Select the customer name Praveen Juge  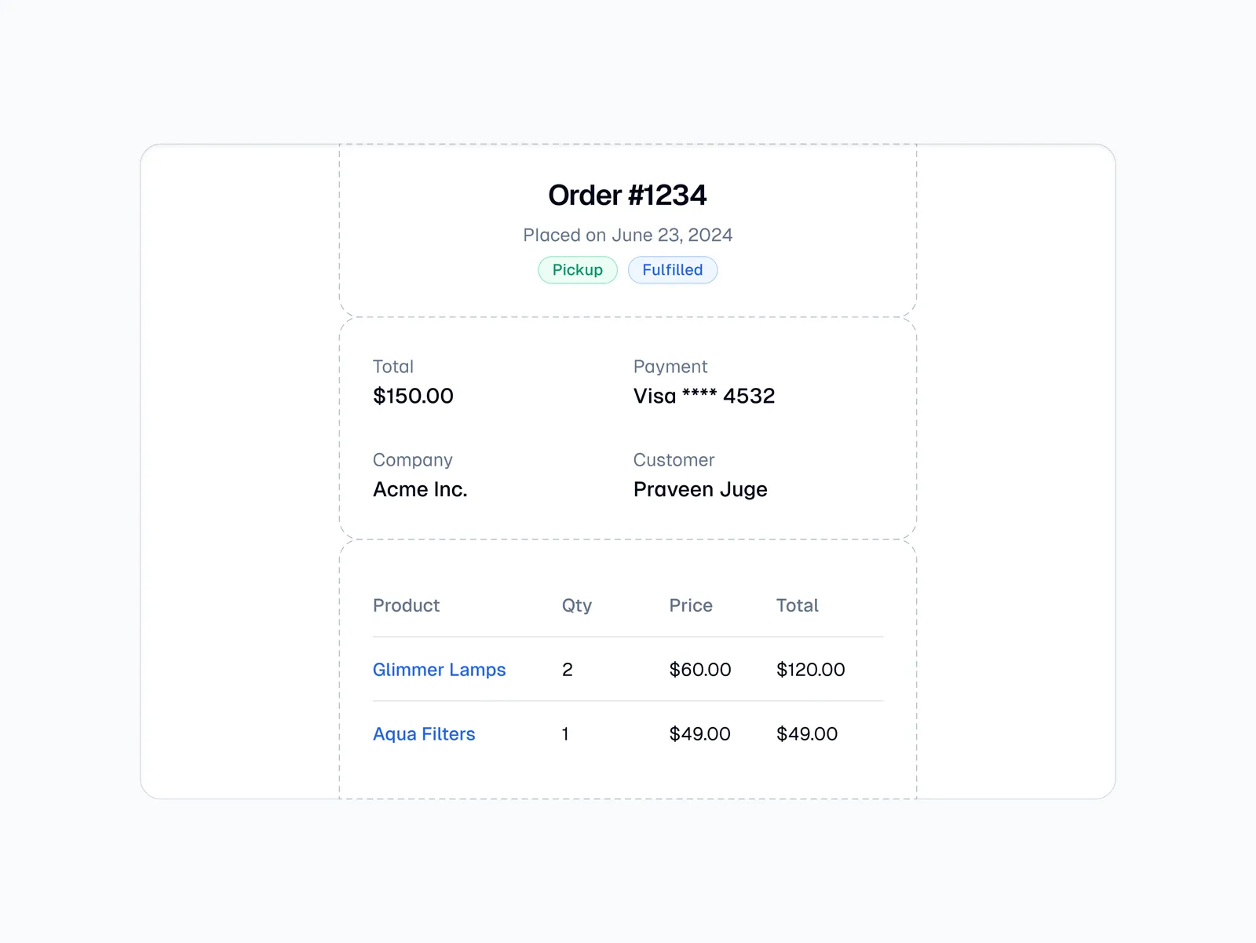click(700, 489)
